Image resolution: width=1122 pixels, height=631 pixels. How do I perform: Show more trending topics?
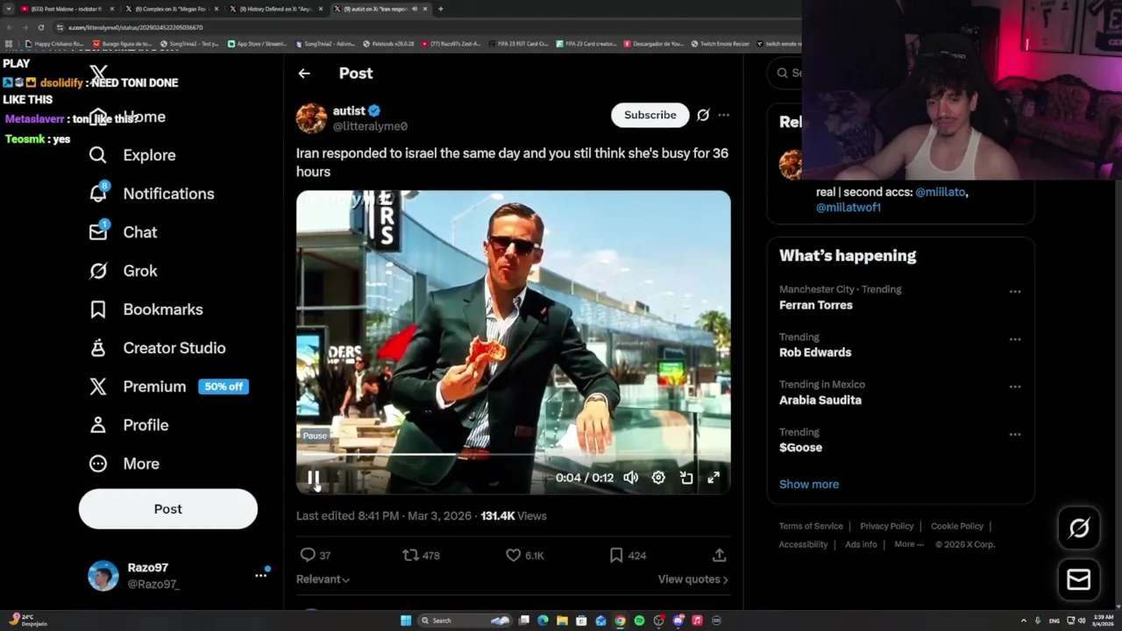tap(809, 485)
